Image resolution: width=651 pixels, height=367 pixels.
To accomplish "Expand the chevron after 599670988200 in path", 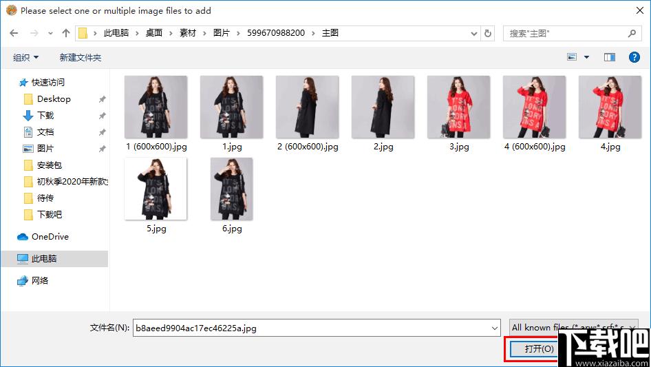I will pyautogui.click(x=313, y=33).
